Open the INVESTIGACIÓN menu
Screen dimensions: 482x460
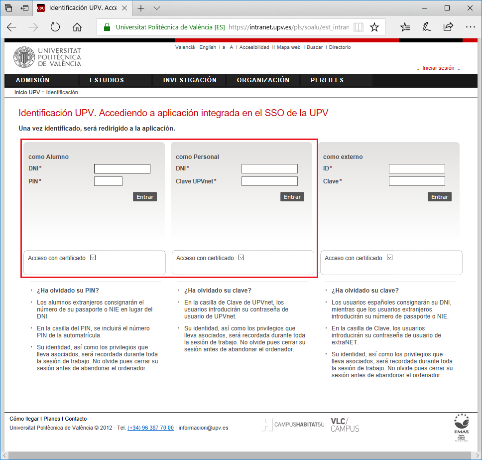190,80
